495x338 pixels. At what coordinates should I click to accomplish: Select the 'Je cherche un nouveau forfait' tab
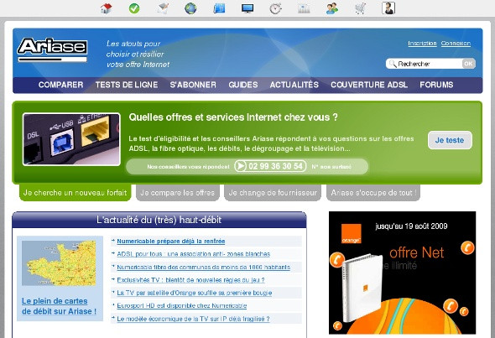(76, 193)
